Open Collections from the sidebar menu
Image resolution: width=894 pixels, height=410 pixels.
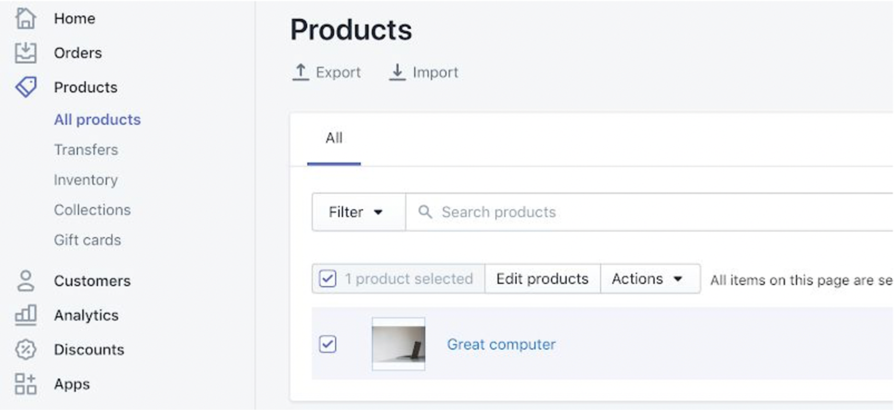tap(92, 209)
